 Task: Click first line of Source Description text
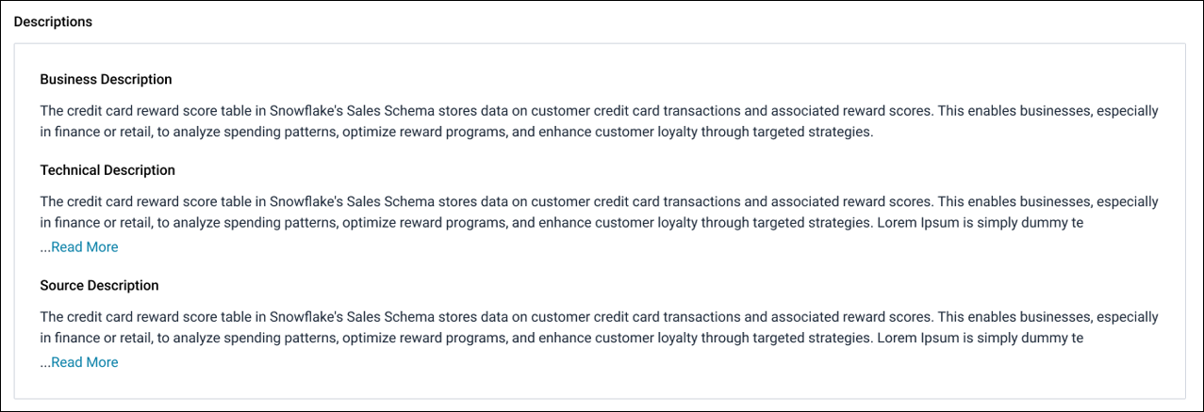[599, 317]
